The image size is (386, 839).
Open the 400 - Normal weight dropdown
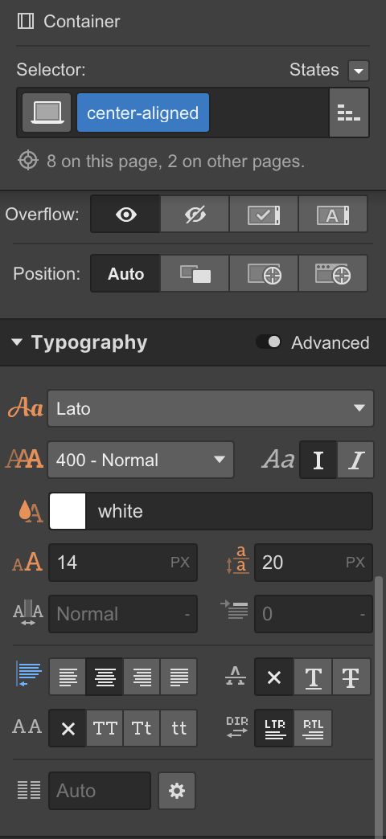tap(141, 460)
